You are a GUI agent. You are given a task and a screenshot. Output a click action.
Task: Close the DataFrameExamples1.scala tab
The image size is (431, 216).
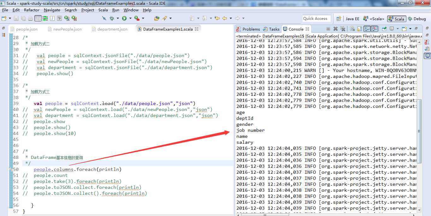(x=197, y=29)
